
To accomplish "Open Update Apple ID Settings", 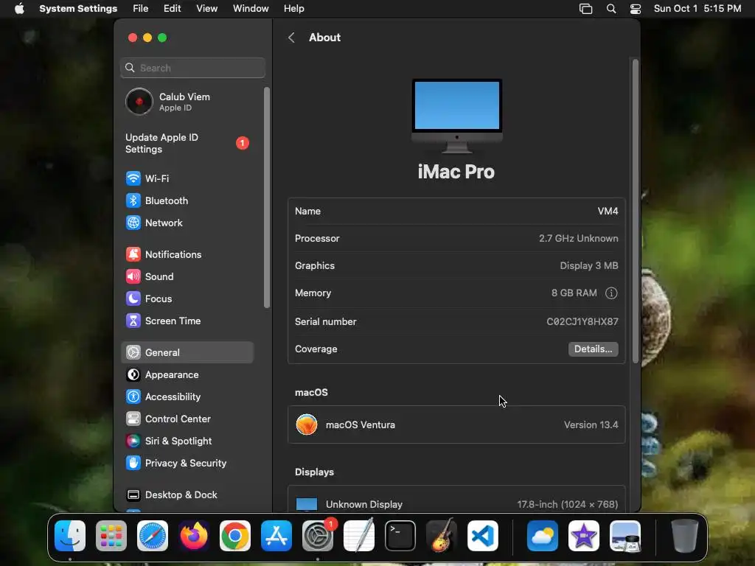I will click(x=187, y=144).
